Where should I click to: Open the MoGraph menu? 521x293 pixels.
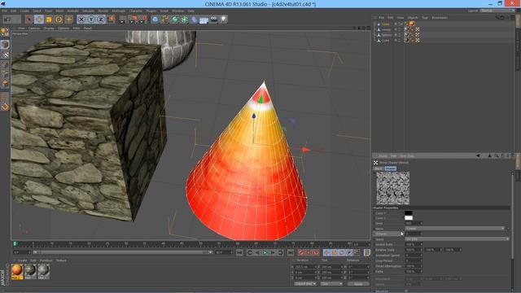pos(119,11)
